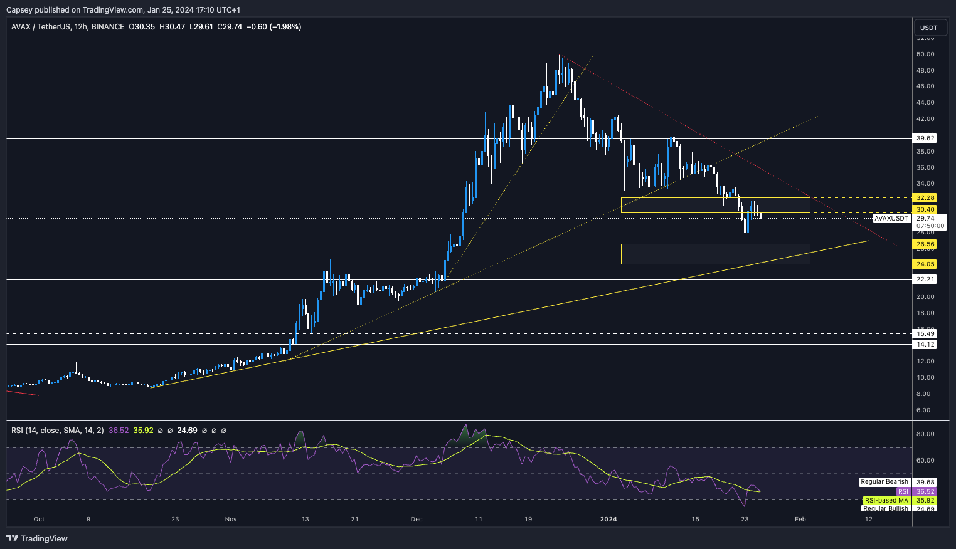Screen dimensions: 956x549
Task: Click the AVAXUSDT current price tag
Action: pos(891,219)
